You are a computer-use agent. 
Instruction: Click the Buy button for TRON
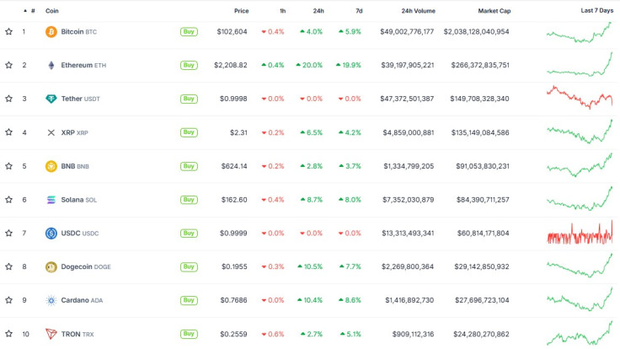click(189, 334)
